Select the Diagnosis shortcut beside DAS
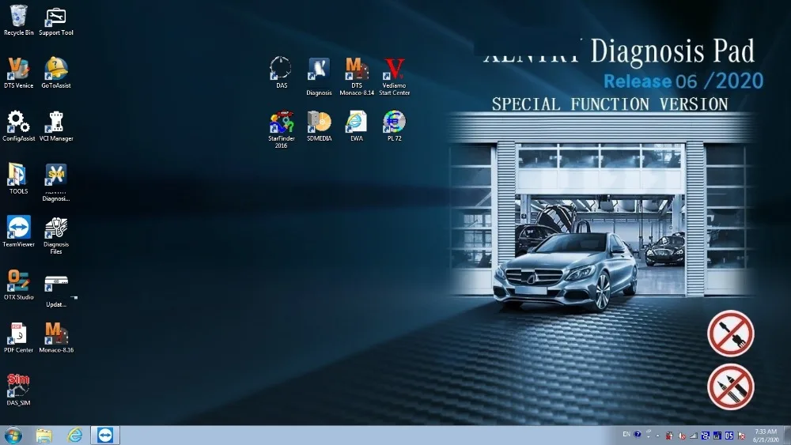Viewport: 791px width, 445px height. [319, 77]
